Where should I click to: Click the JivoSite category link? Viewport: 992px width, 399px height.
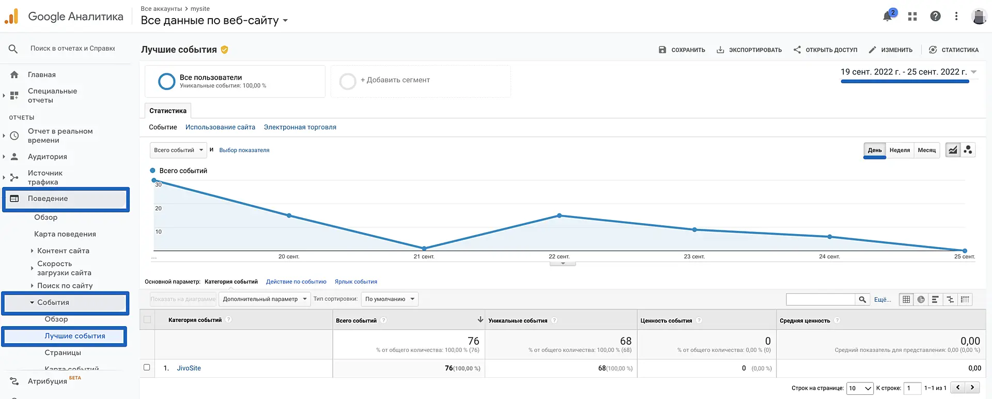tap(189, 368)
